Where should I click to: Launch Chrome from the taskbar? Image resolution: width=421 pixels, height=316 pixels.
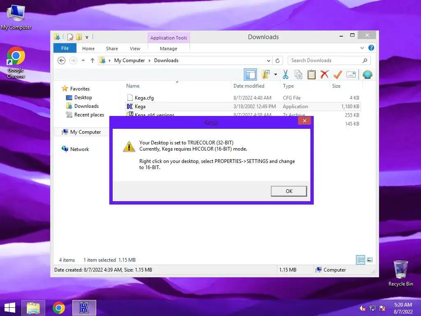point(59,308)
